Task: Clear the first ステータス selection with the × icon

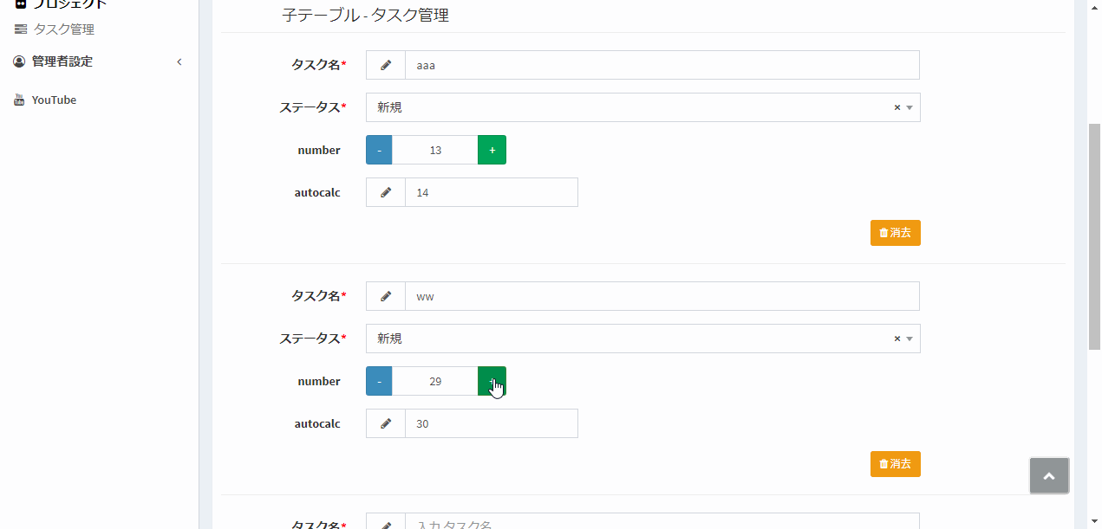Action: (x=897, y=107)
